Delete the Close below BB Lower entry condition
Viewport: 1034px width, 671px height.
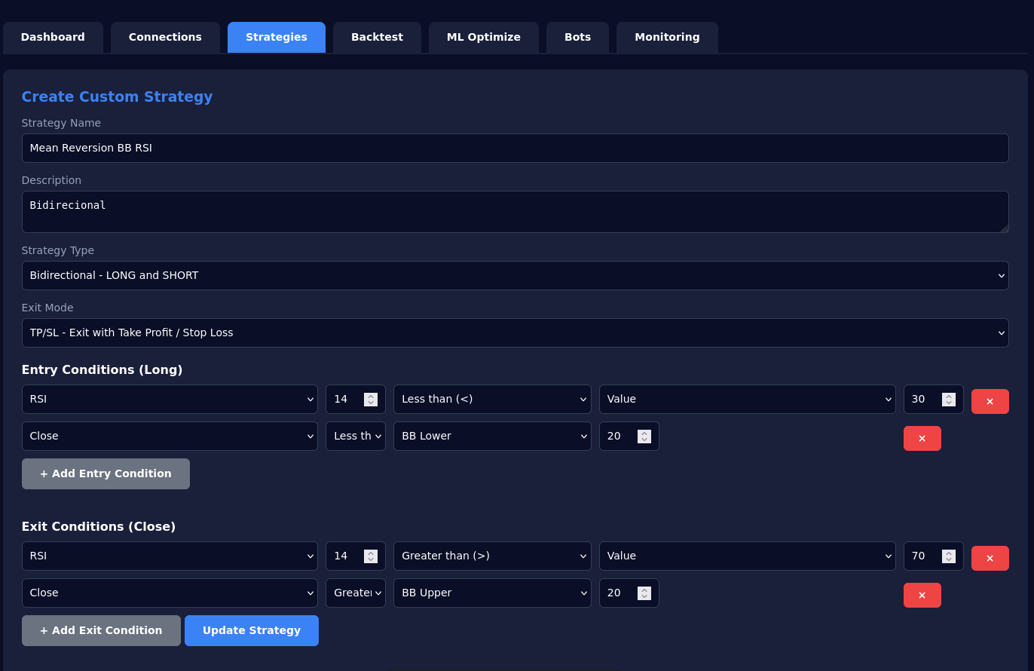click(922, 438)
